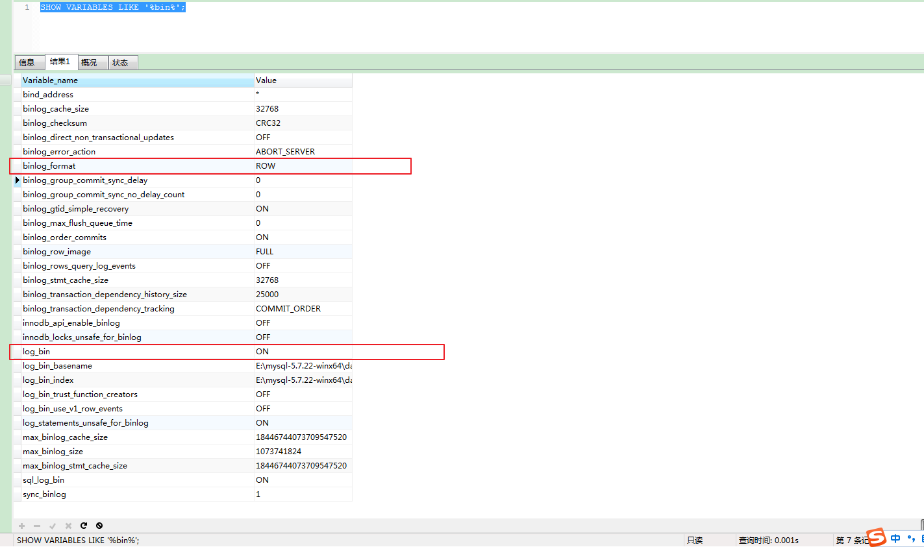The width and height of the screenshot is (924, 547).
Task: Click the current row arrow marker
Action: pos(17,180)
